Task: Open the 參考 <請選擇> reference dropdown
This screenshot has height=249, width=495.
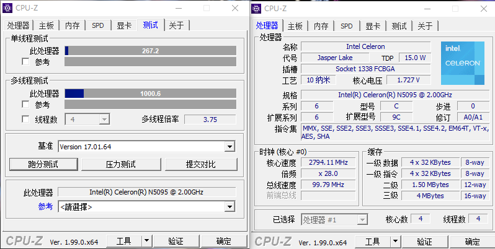Action: point(146,207)
